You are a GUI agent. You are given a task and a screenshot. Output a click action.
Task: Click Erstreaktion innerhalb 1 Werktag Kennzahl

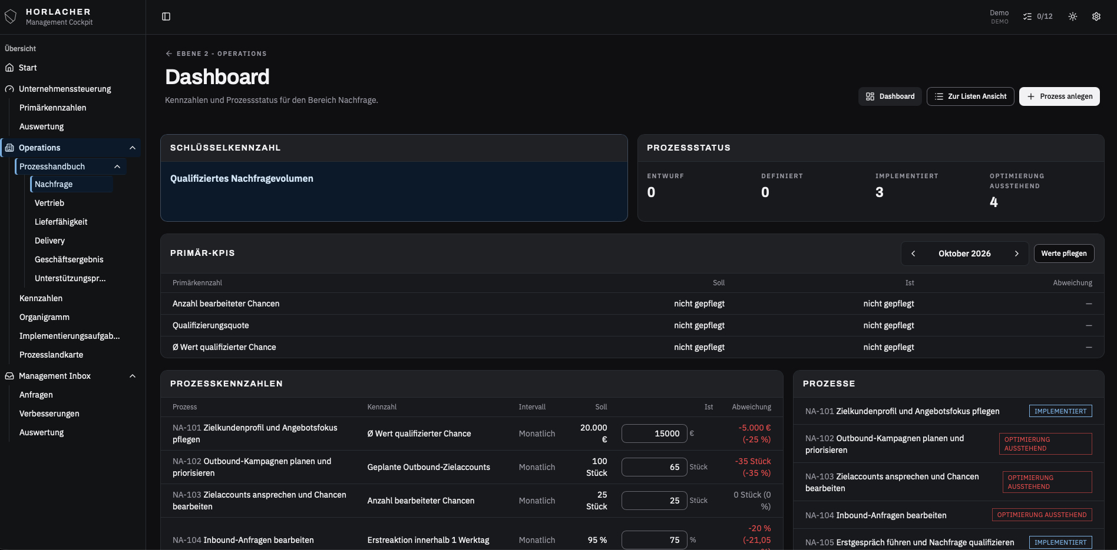[x=428, y=540]
